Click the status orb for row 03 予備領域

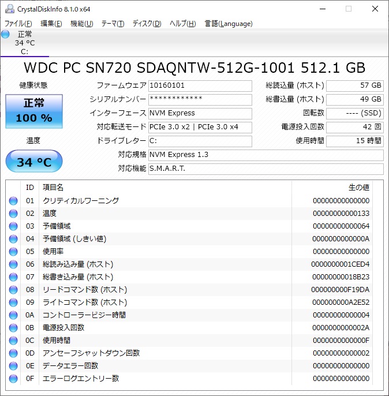coord(13,226)
